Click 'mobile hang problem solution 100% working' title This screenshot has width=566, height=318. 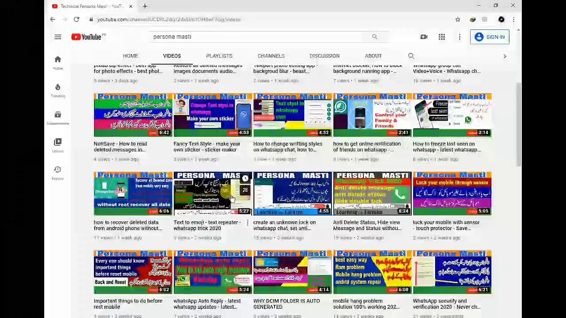point(367,304)
